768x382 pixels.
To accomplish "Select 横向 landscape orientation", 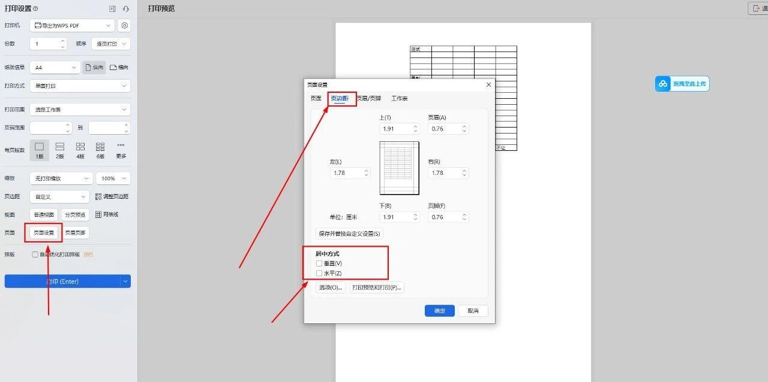I will 119,68.
